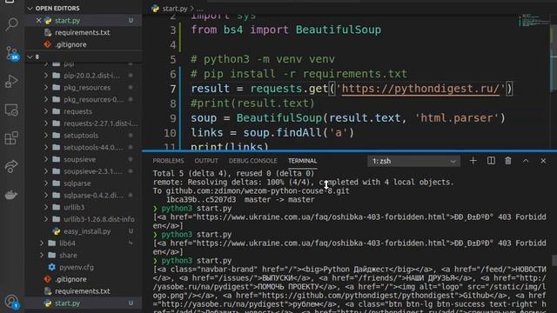Expand the urllib3 folder
557x313 pixels.
(x=46, y=207)
